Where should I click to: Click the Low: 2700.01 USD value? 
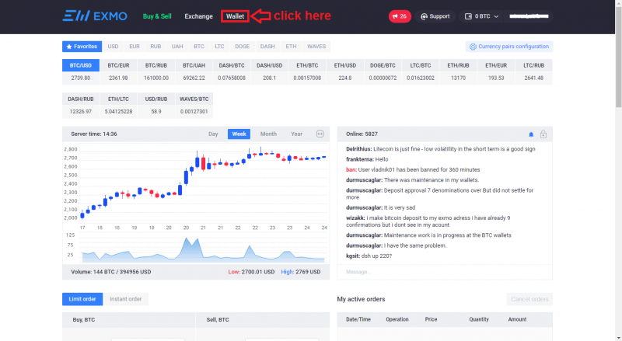click(251, 272)
